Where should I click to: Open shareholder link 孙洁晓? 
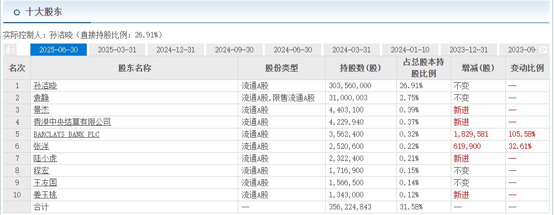pos(45,85)
